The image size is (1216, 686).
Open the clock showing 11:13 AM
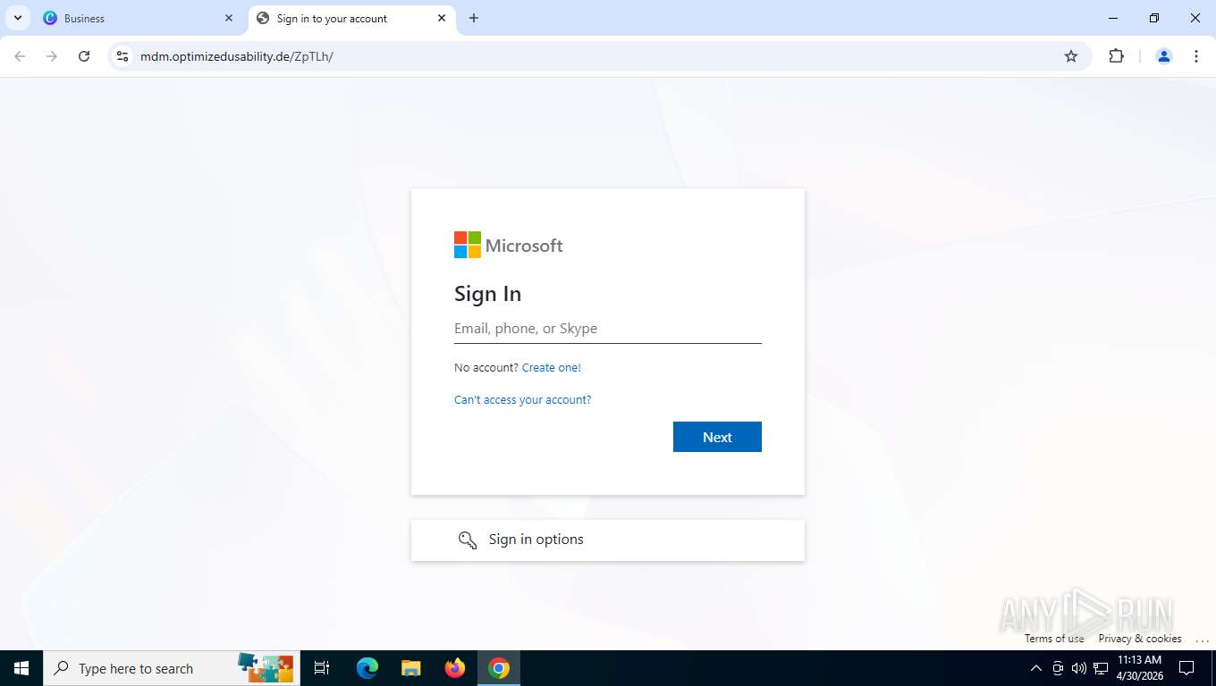1139,668
